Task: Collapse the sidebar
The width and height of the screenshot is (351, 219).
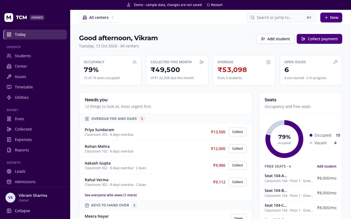Action: tap(35, 211)
